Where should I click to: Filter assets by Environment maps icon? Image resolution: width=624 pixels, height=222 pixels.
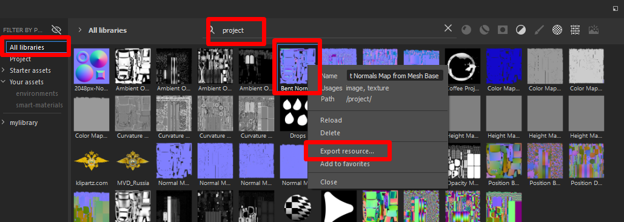point(594,30)
